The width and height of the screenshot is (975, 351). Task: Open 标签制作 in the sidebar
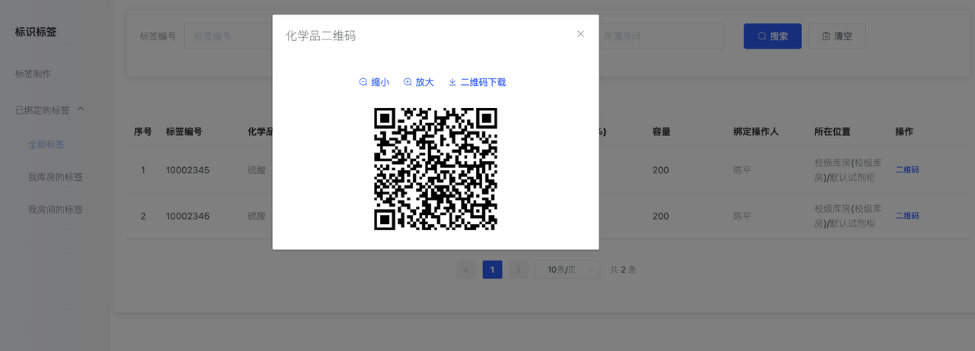pos(33,74)
